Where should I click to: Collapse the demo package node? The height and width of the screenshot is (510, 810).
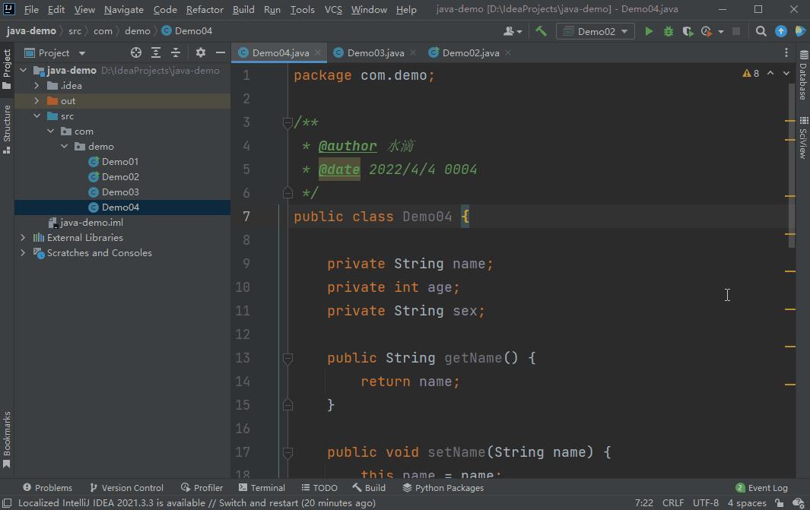[x=63, y=146]
